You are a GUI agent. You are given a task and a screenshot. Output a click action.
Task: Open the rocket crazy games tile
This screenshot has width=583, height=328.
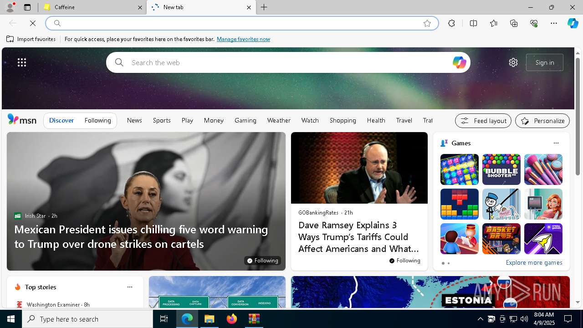tap(543, 239)
